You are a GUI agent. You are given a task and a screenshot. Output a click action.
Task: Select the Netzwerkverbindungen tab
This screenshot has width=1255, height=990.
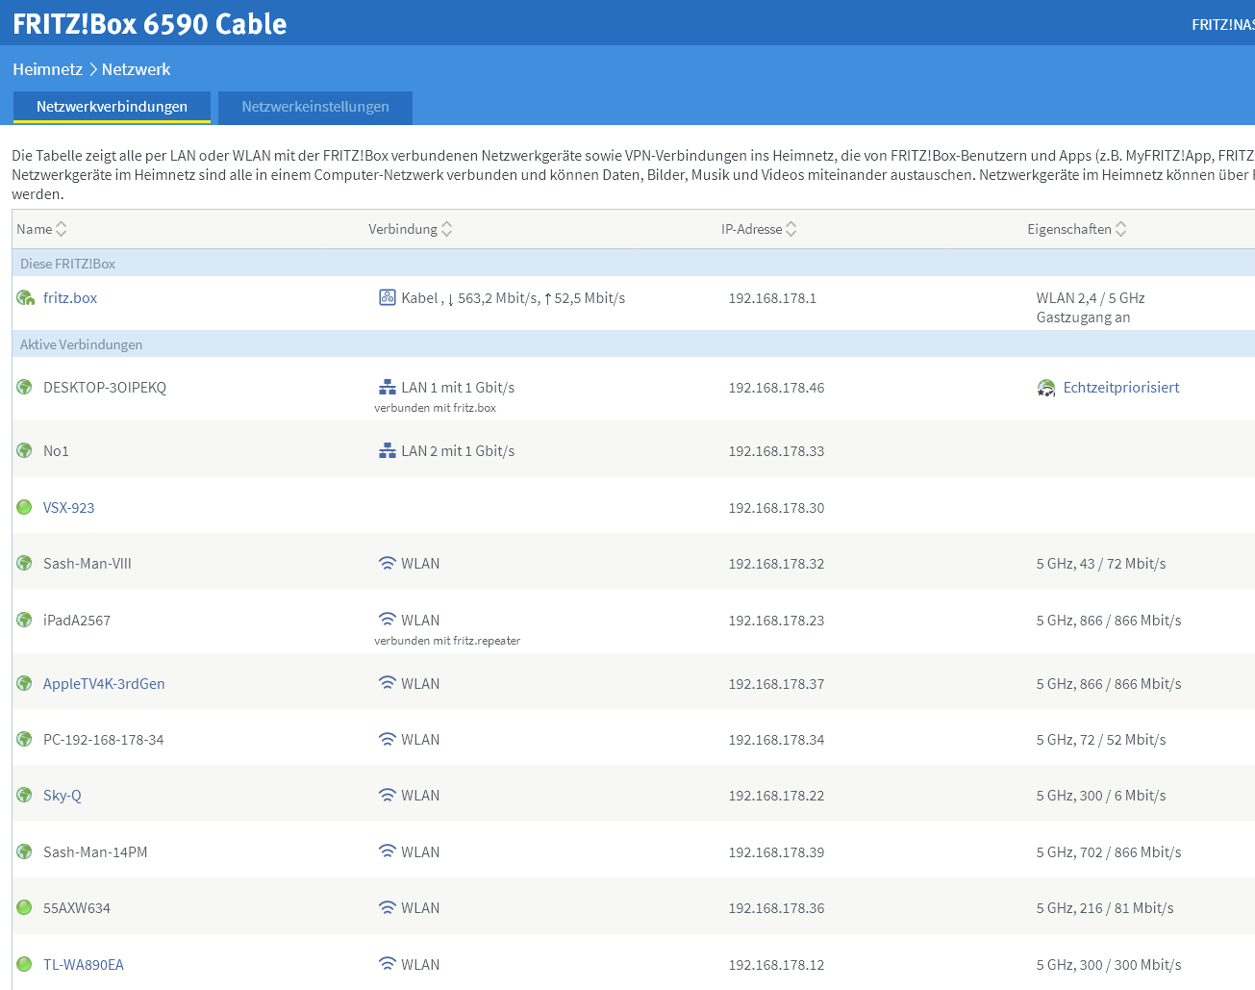[112, 107]
